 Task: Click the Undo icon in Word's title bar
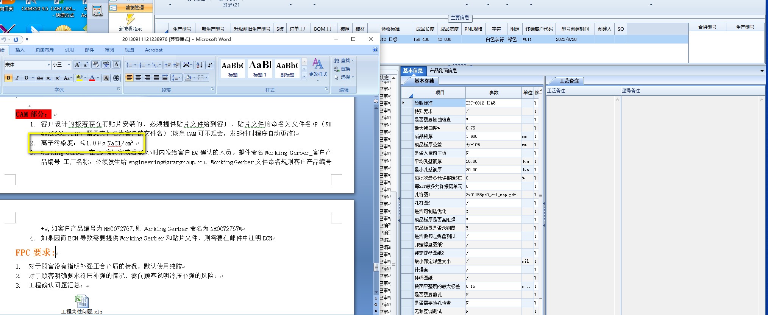coord(4,39)
